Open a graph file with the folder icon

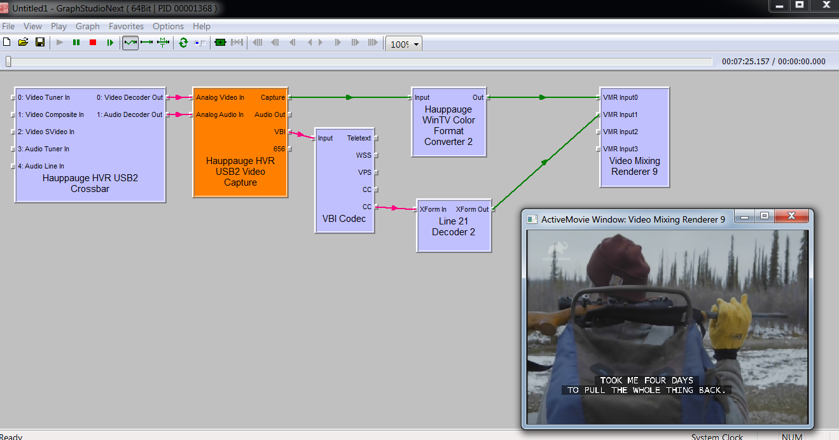point(23,43)
